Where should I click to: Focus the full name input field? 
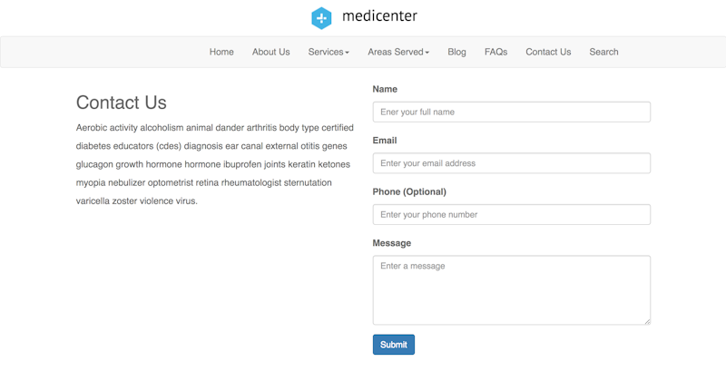pyautogui.click(x=512, y=112)
